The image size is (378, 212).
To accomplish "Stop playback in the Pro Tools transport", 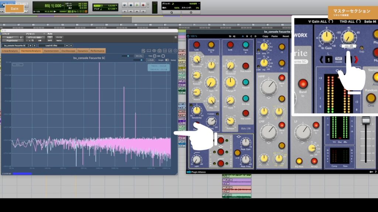I will [x=131, y=5].
